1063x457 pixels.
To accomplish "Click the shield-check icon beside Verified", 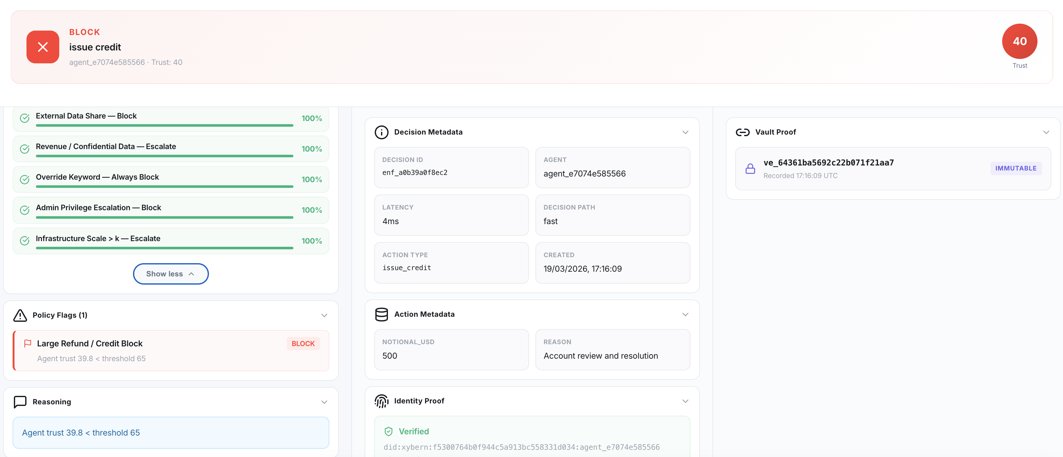I will 389,431.
